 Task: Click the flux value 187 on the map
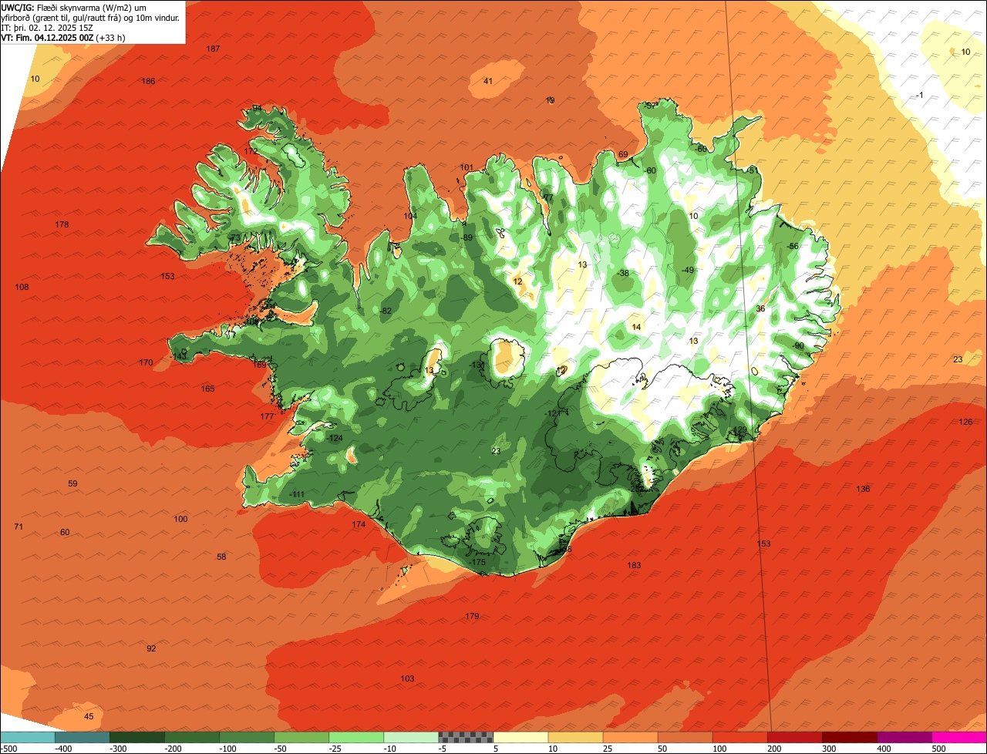[213, 49]
